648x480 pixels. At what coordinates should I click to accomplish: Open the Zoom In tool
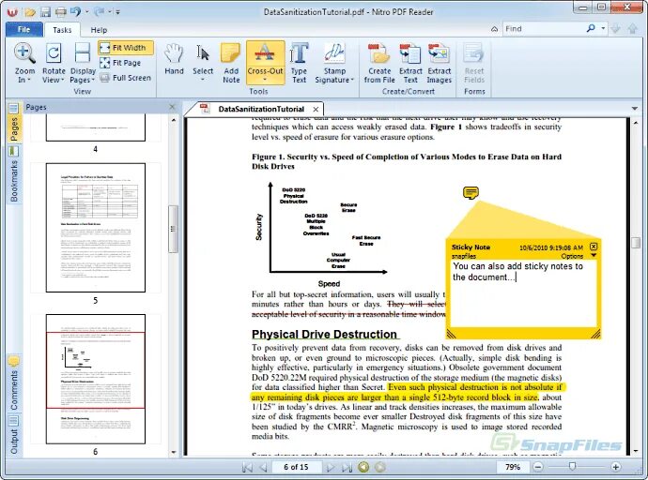(x=24, y=63)
